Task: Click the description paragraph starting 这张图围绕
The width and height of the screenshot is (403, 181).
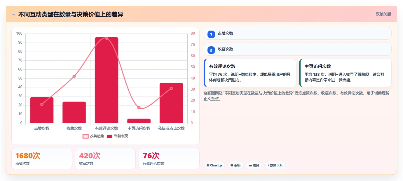Action: point(296,96)
